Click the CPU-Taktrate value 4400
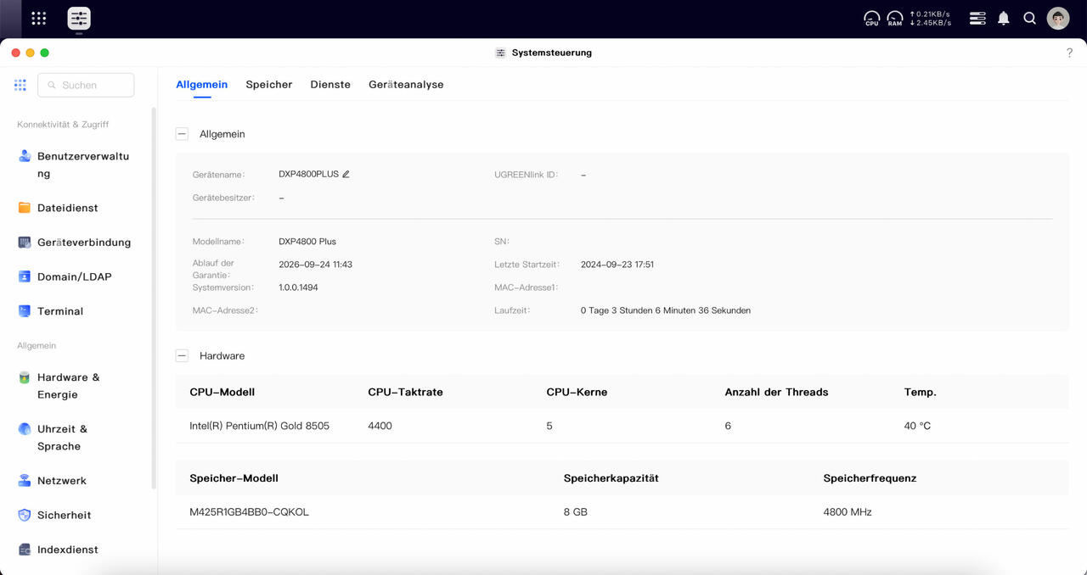This screenshot has height=575, width=1087. pyautogui.click(x=380, y=426)
